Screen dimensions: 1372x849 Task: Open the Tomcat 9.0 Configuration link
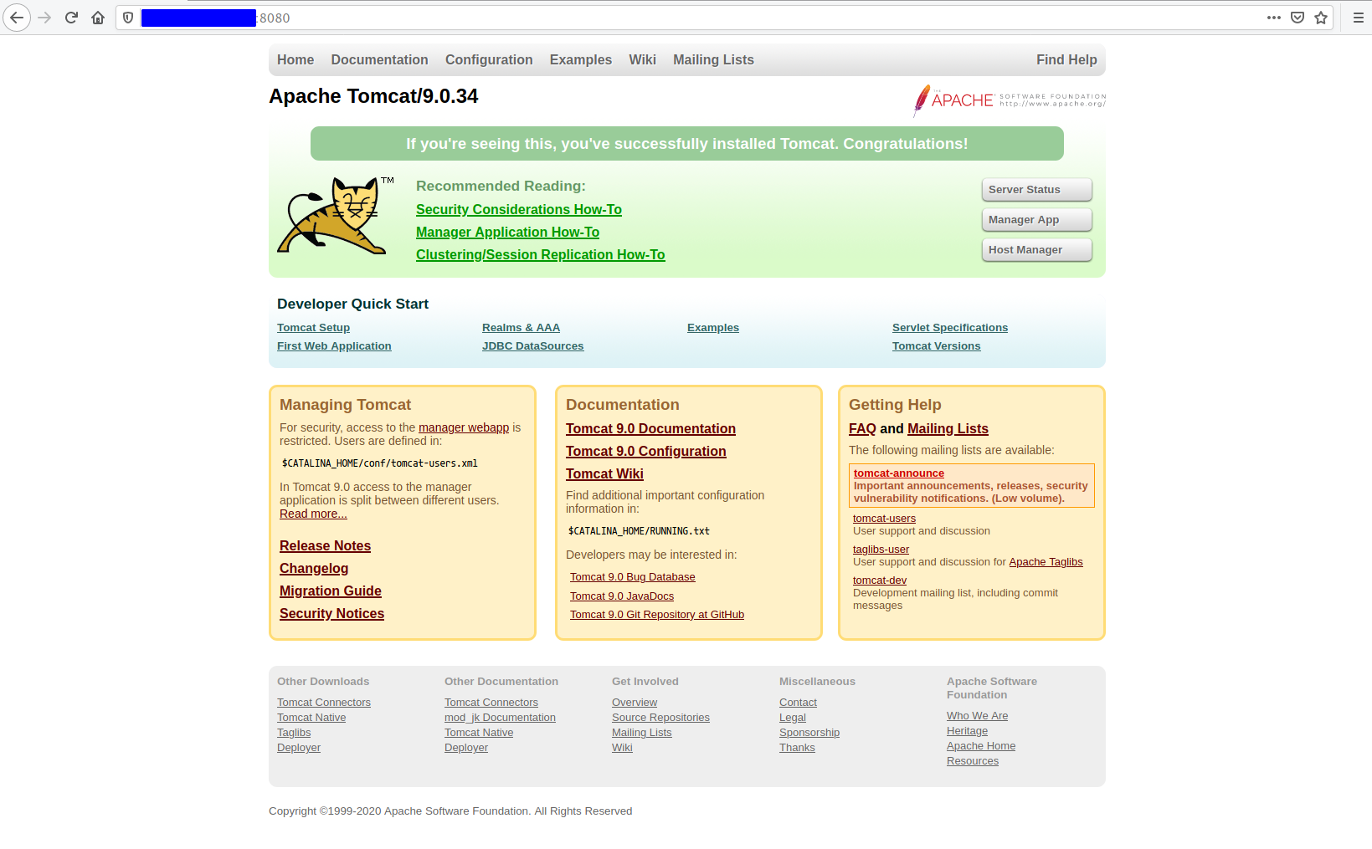(x=646, y=452)
